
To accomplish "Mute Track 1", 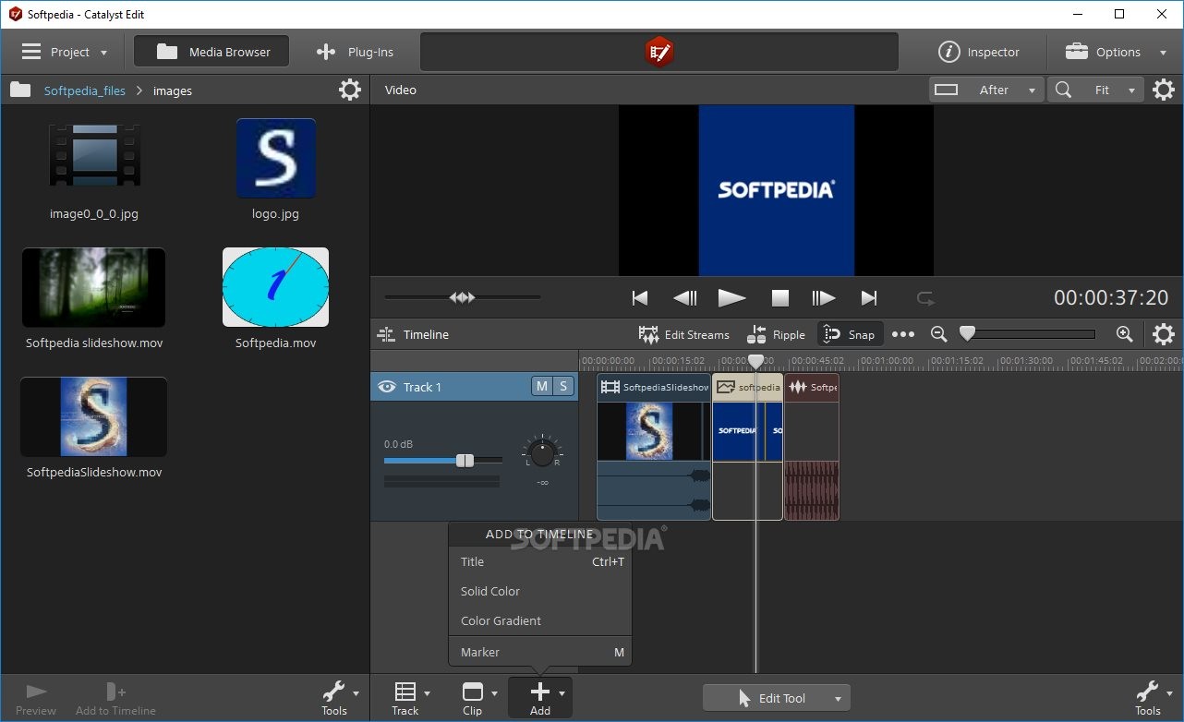I will [x=541, y=387].
